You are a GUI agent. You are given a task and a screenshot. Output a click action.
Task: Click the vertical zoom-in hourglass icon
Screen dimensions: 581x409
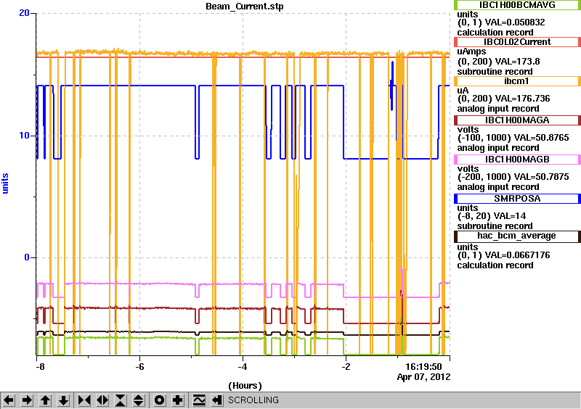point(121,400)
